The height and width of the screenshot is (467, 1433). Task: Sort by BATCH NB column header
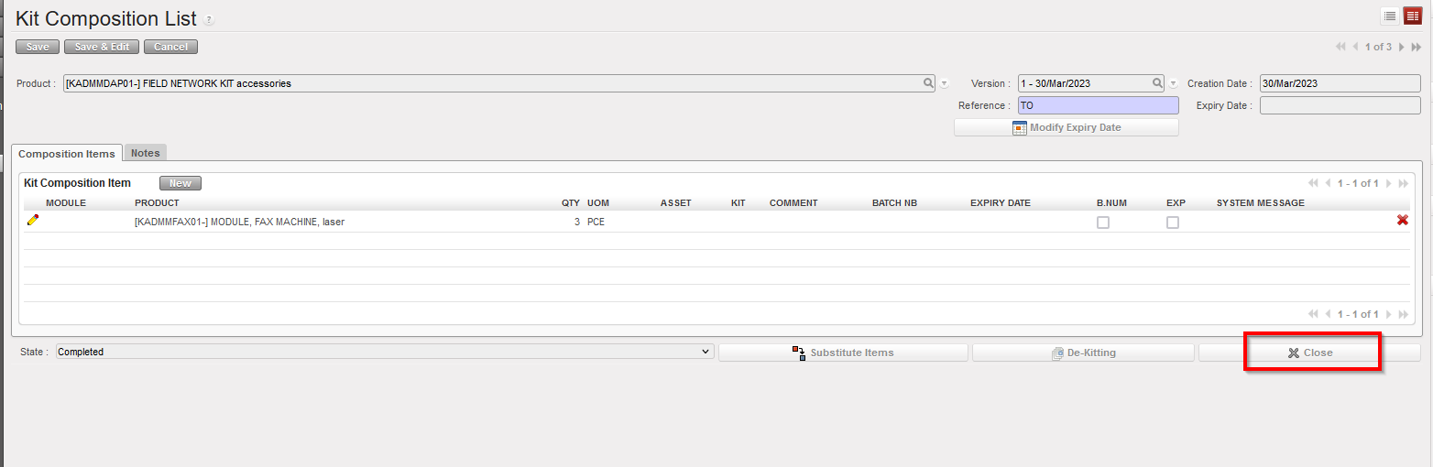click(x=894, y=203)
